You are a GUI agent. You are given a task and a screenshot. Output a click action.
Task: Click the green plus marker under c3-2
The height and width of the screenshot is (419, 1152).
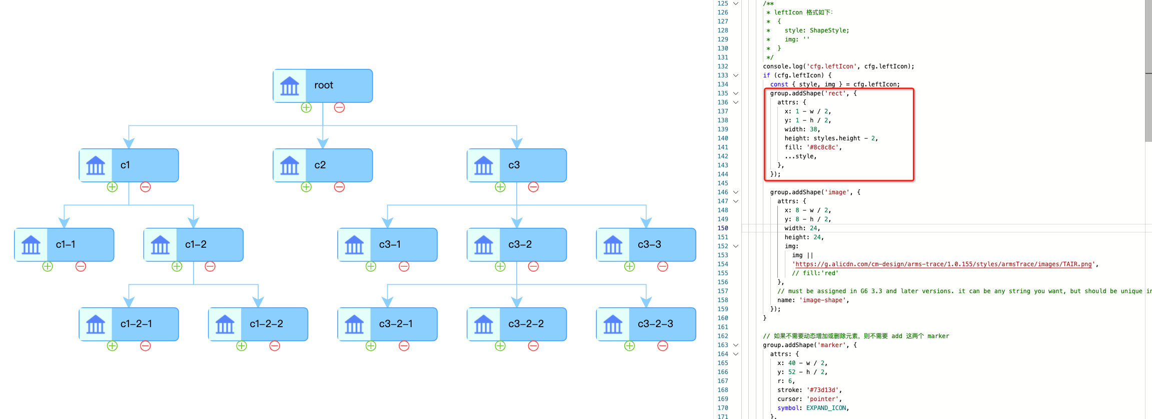500,266
